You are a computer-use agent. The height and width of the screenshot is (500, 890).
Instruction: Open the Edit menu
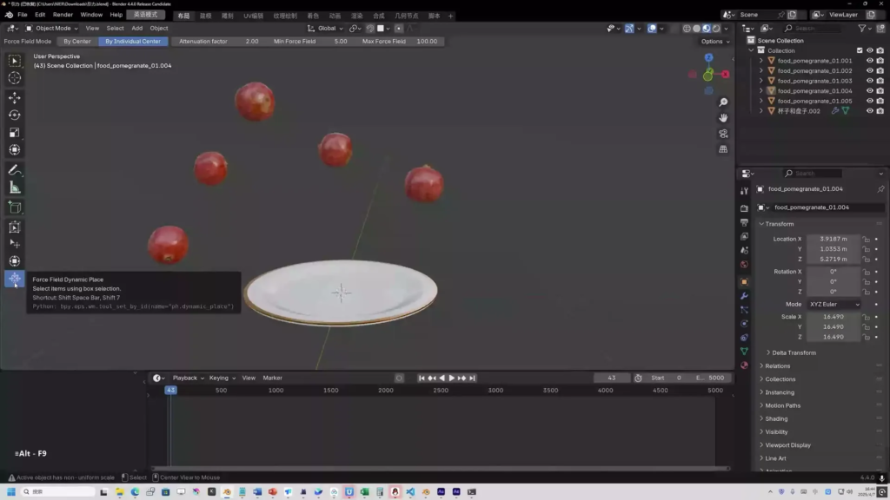40,15
